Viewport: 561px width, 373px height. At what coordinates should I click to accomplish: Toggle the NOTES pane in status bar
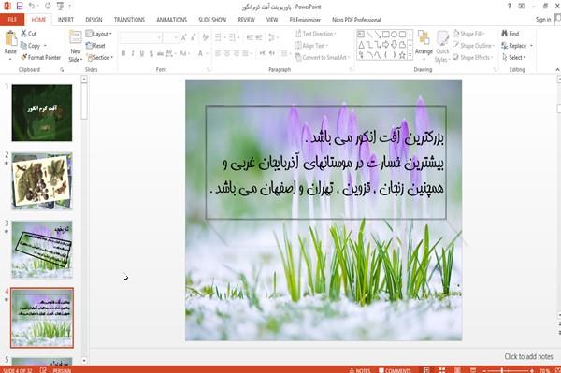pyautogui.click(x=360, y=370)
